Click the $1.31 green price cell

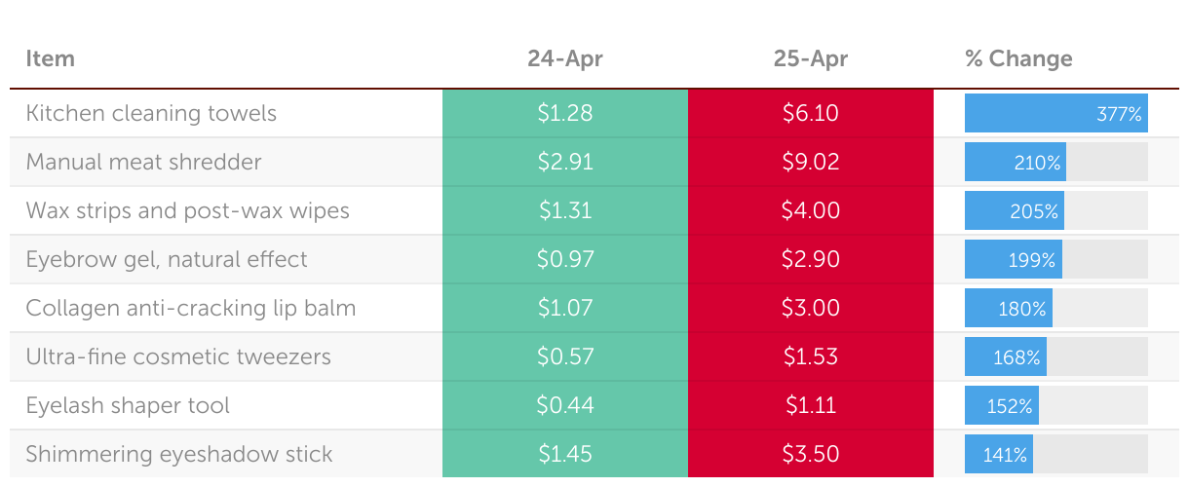pos(565,210)
